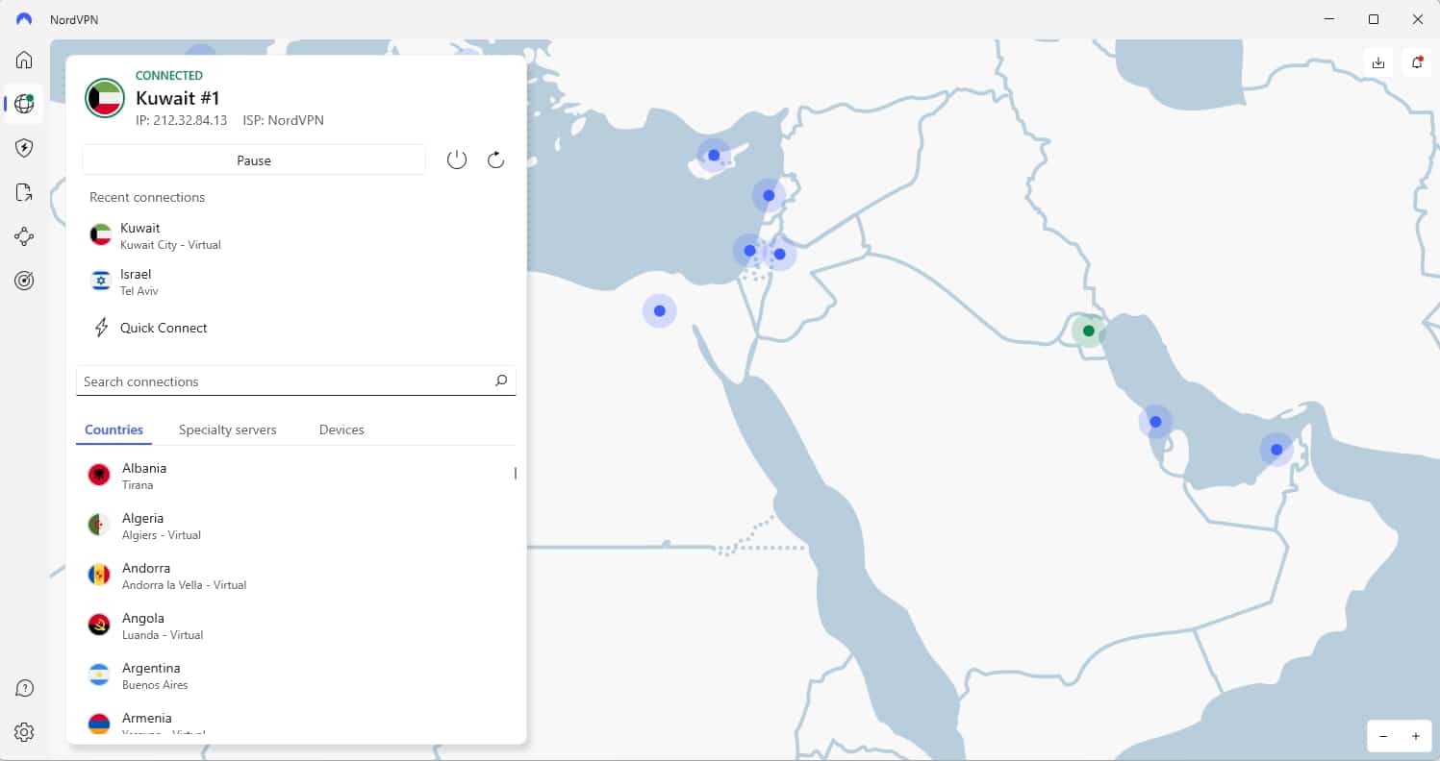This screenshot has width=1440, height=761.
Task: Pause the VPN connection
Action: (x=254, y=160)
